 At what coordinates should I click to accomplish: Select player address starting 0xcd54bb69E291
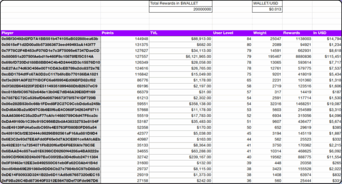point(51,169)
